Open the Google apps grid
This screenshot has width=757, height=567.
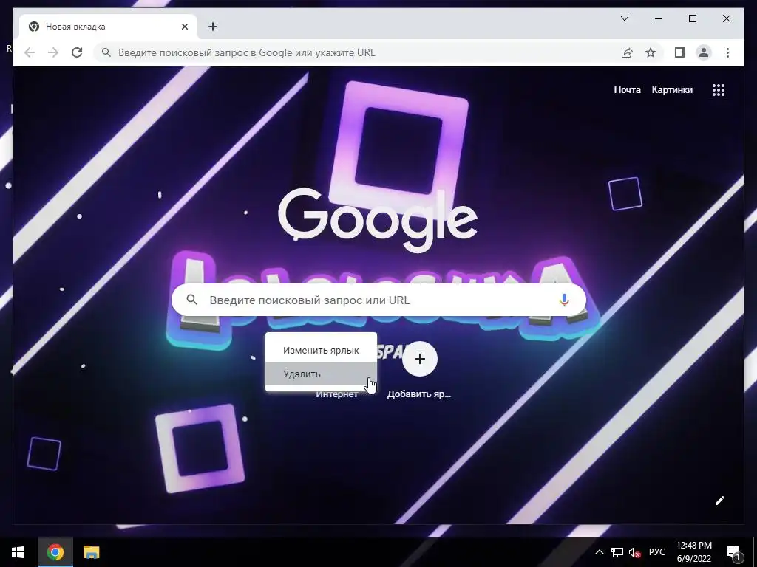(x=719, y=89)
